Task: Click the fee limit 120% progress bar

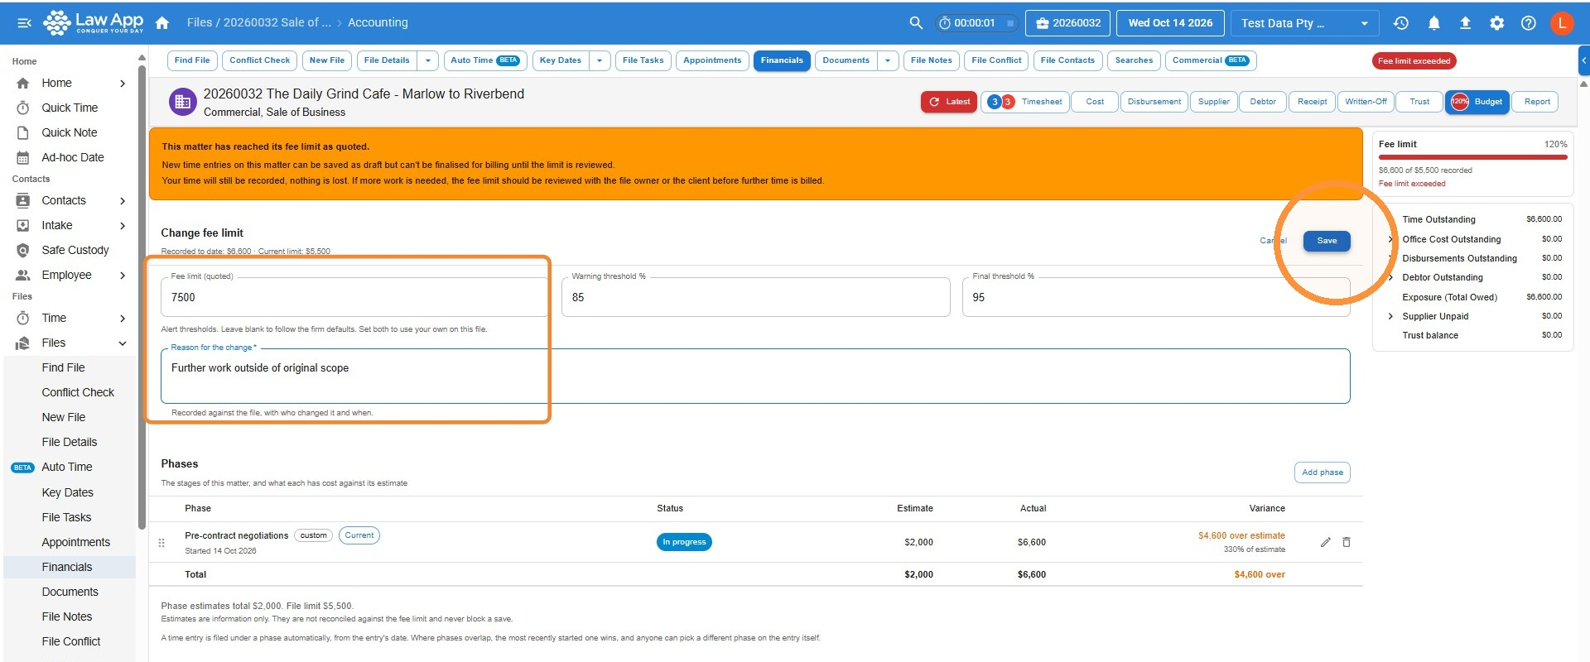Action: [1472, 157]
